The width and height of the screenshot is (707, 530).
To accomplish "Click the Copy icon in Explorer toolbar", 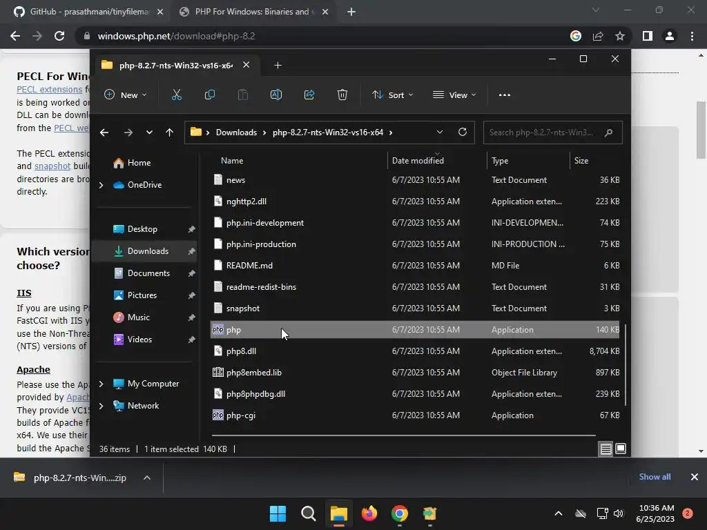I will pos(210,95).
